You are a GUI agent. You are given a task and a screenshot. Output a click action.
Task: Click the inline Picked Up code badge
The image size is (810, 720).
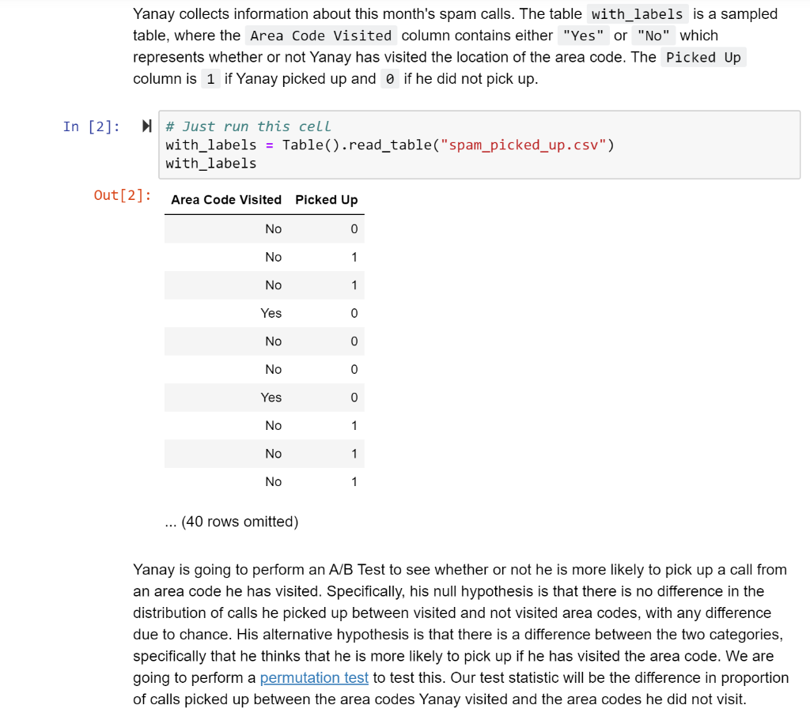coord(702,57)
